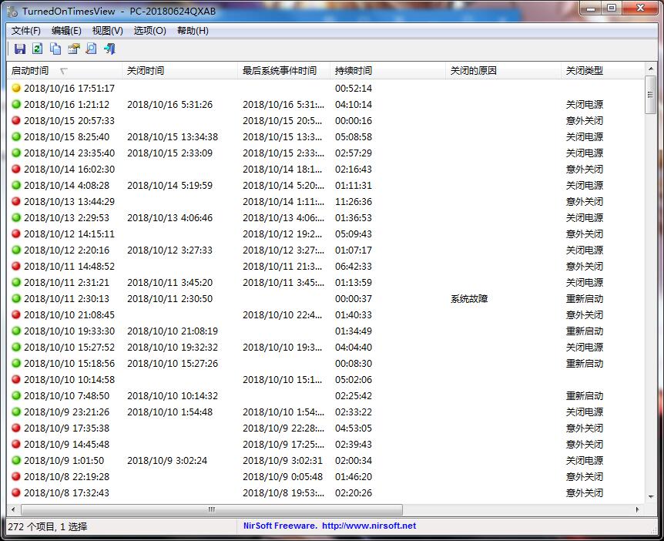Open the 视图(V) menu
Viewport: 664px width, 541px height.
click(107, 31)
